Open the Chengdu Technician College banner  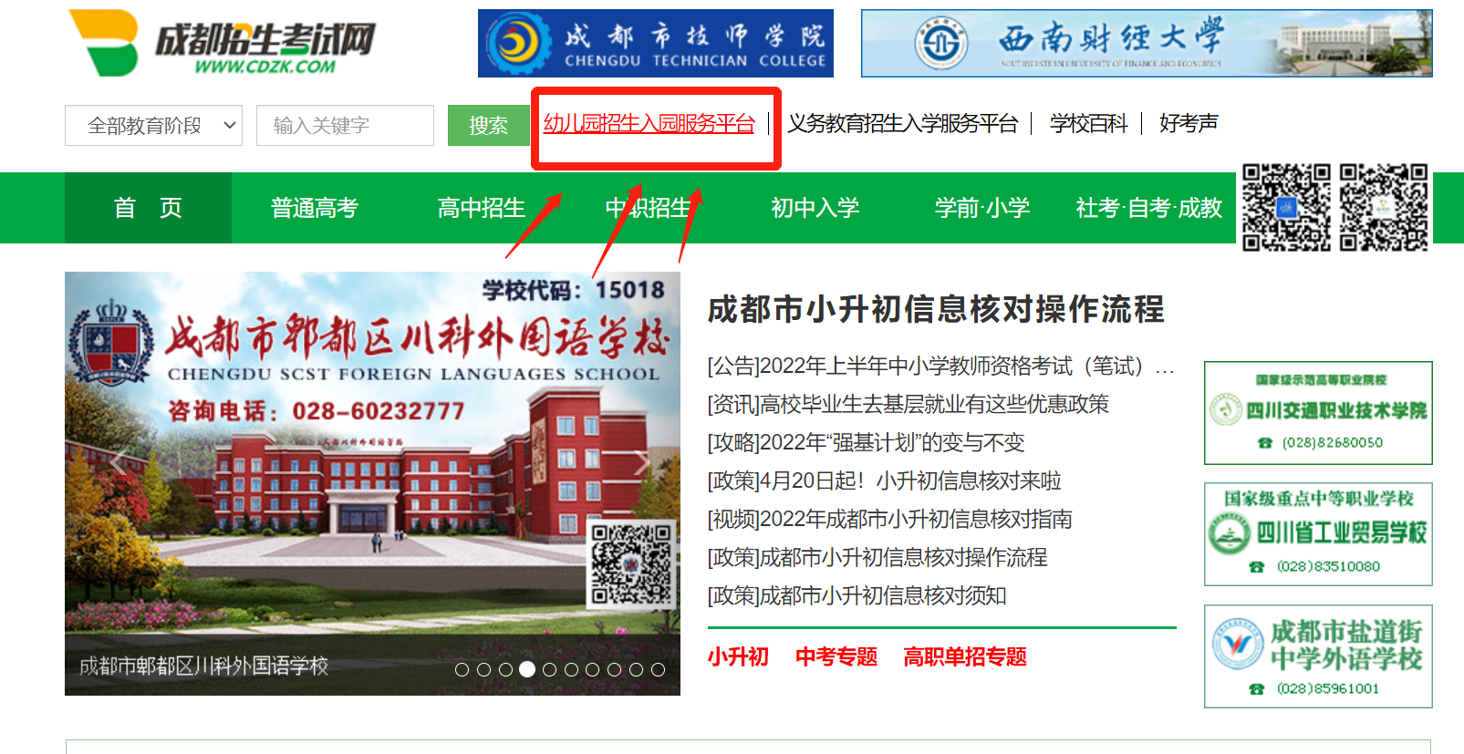[656, 44]
